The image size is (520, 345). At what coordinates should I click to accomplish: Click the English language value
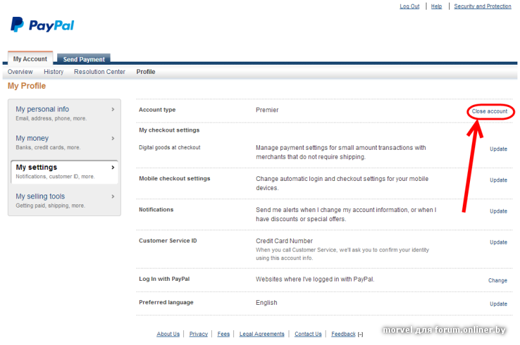tap(266, 303)
